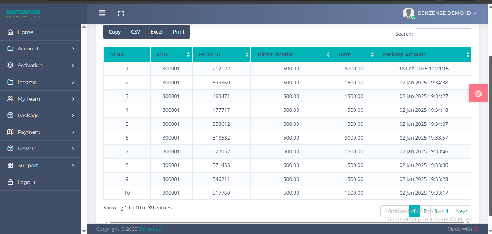Click FROM ID cell 318532
The height and width of the screenshot is (234, 492).
[x=221, y=138]
